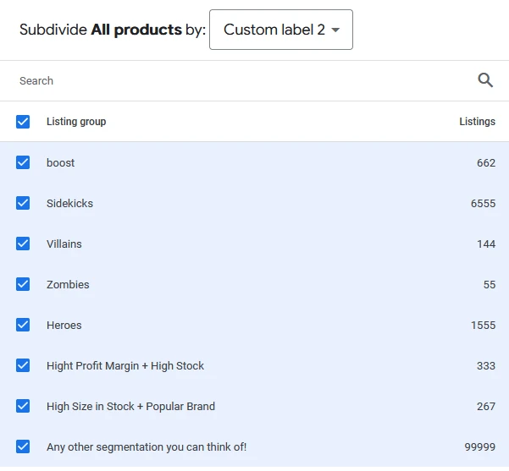Screen dimensions: 509x471
Task: Uncheck Any other segmentation checkbox
Action: pyautogui.click(x=23, y=446)
